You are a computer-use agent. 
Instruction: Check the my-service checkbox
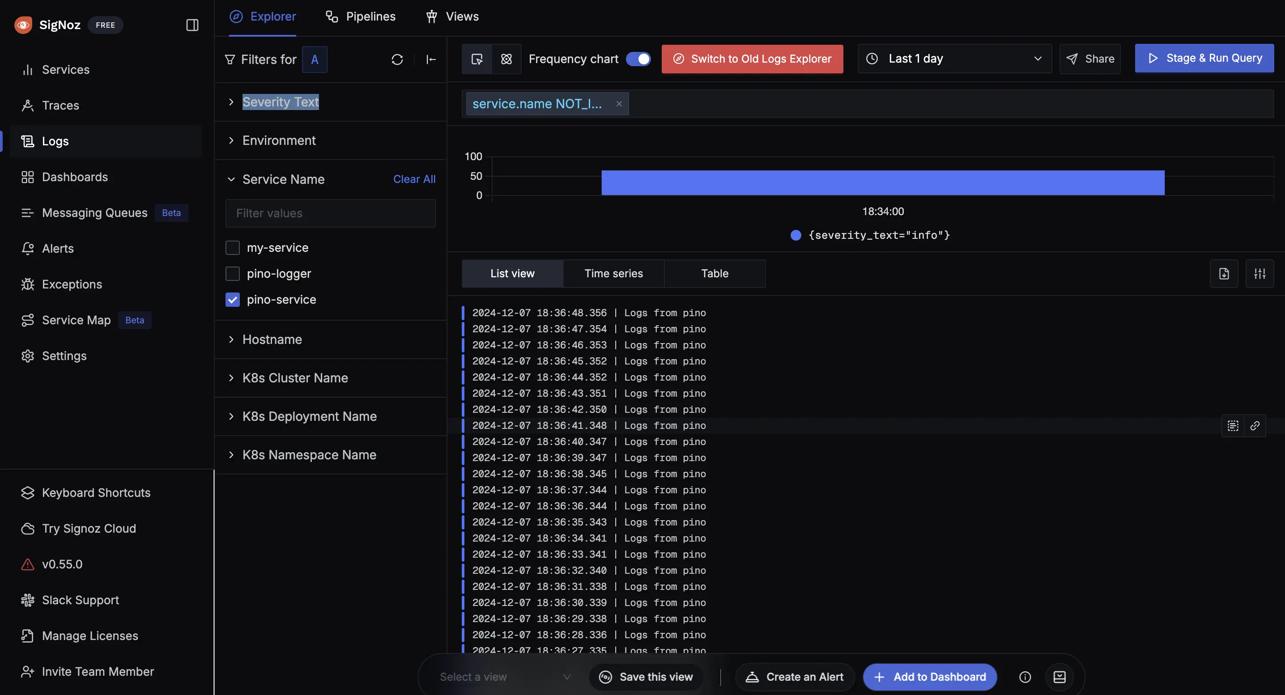[233, 248]
